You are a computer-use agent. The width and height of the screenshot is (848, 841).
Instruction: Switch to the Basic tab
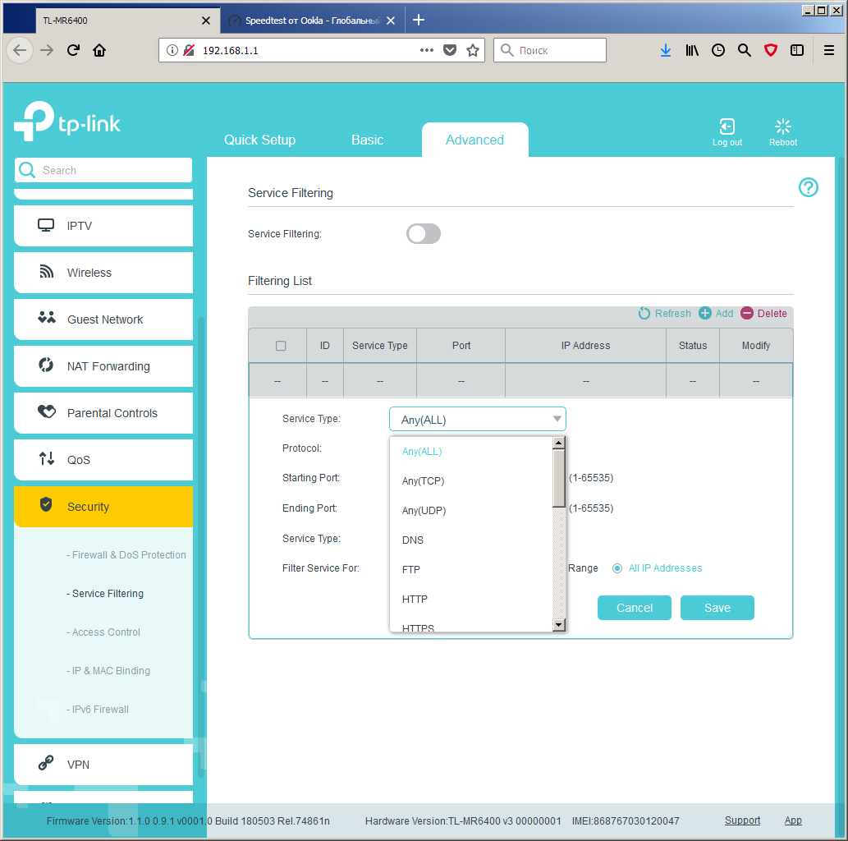pos(367,140)
